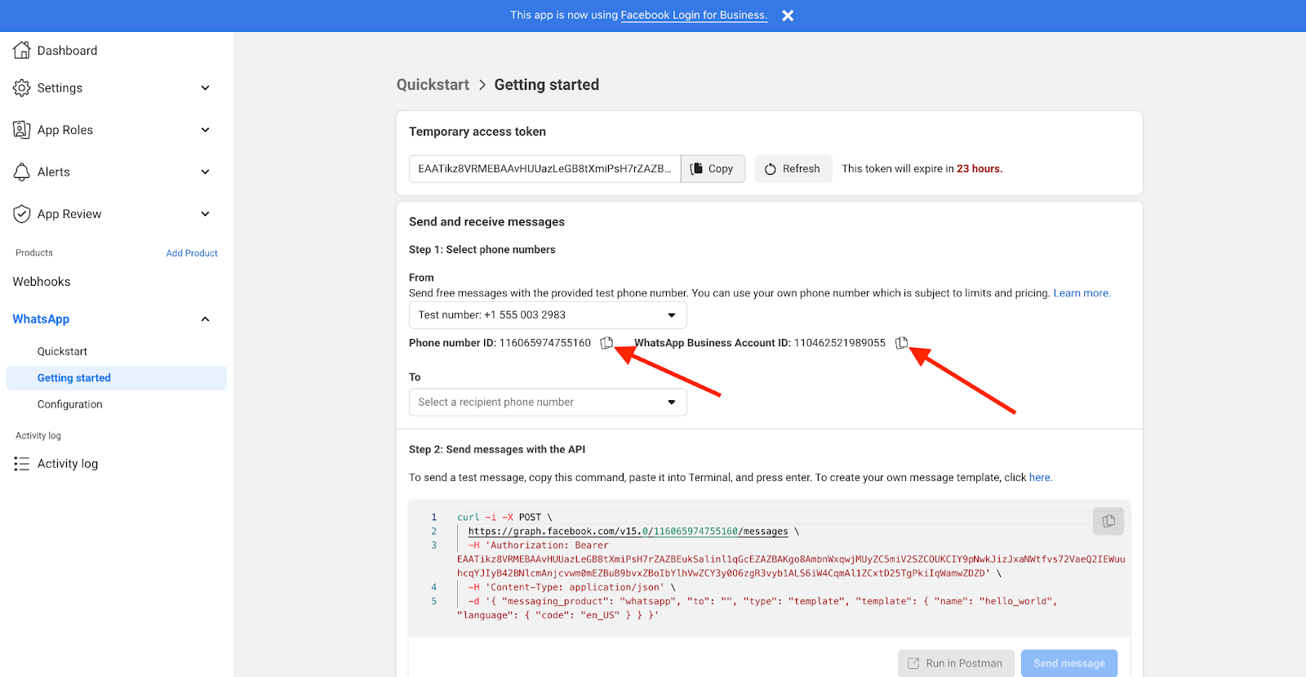Expand the Settings section

(206, 87)
